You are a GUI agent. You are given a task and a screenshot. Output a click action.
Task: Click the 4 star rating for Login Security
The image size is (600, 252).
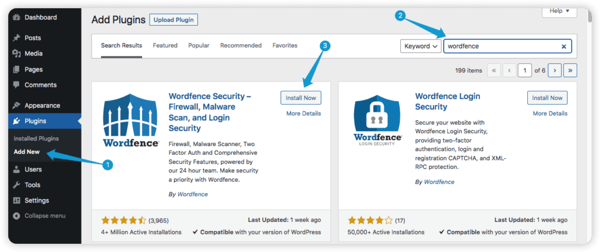point(370,220)
